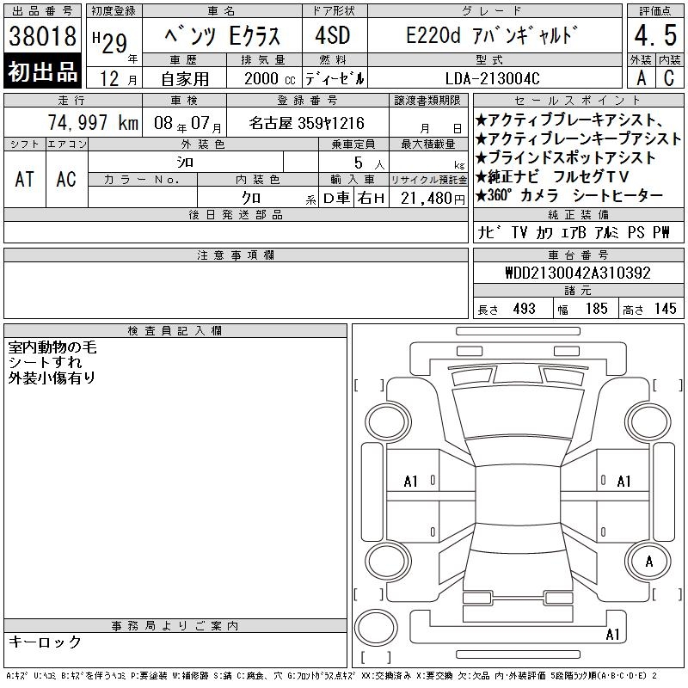
Task: Click the seating capacity 5 人
Action: tap(369, 163)
